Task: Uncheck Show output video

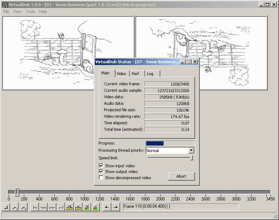Action: (x=101, y=172)
